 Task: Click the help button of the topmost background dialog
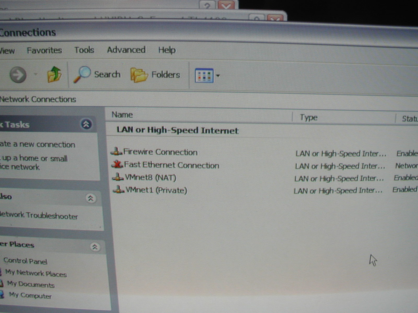pos(207,5)
